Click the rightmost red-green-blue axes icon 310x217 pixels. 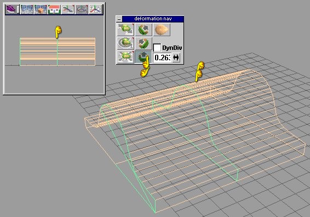[95, 9]
